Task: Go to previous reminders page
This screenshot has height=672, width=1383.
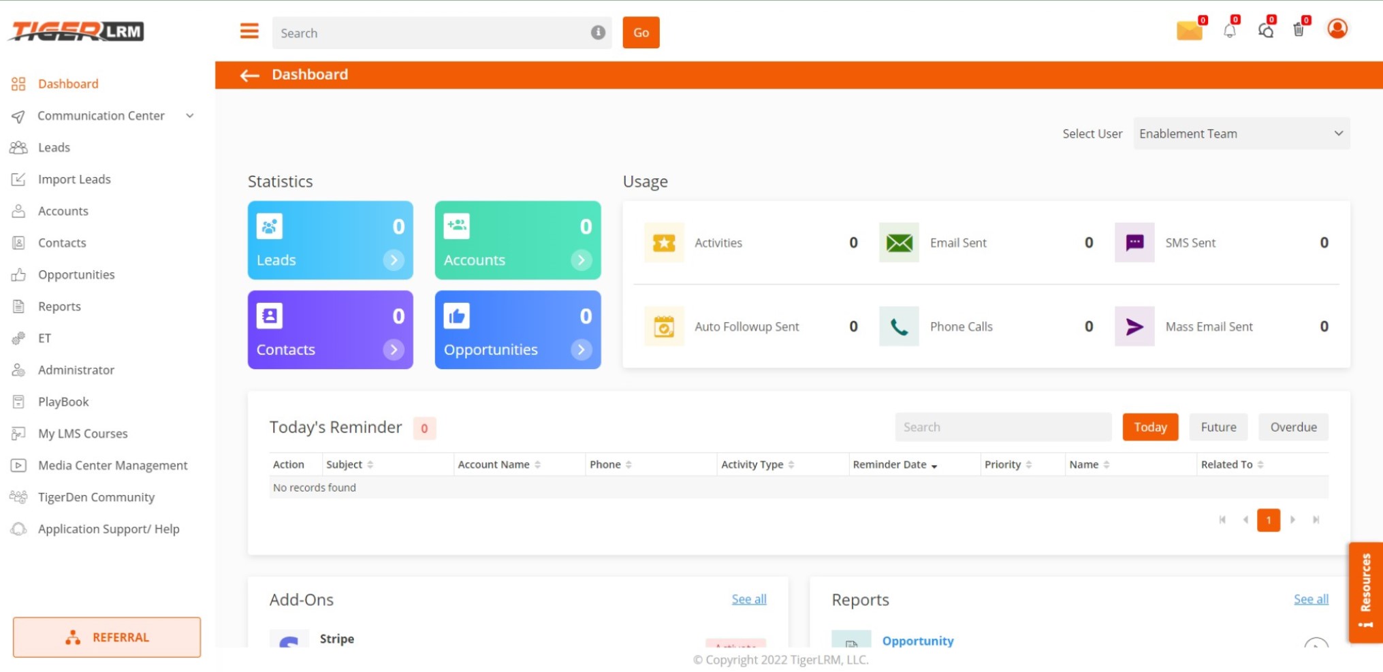Action: [x=1245, y=519]
